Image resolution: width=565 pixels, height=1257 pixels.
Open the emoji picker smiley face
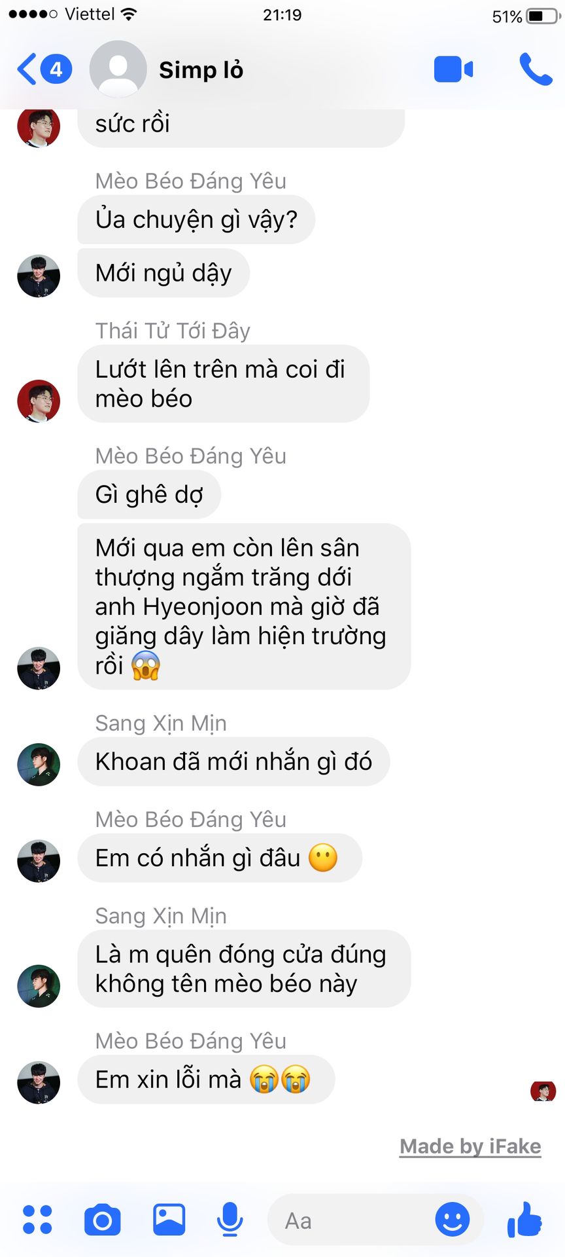(453, 1220)
